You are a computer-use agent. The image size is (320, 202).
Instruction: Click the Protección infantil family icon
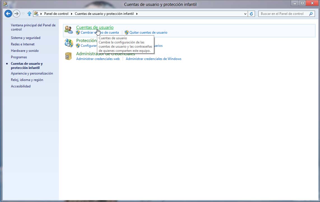coord(69,43)
